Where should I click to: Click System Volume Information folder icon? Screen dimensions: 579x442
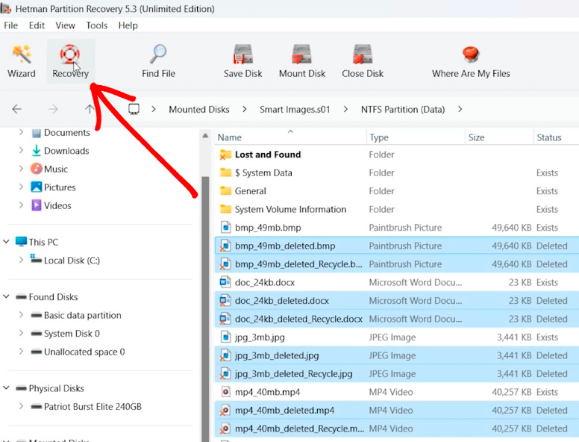tap(225, 209)
